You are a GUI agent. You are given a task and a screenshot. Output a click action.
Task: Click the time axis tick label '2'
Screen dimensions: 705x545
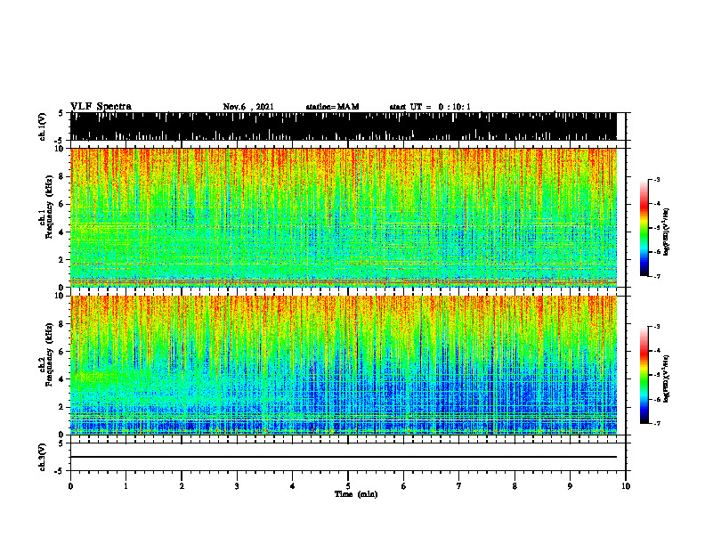tap(182, 486)
